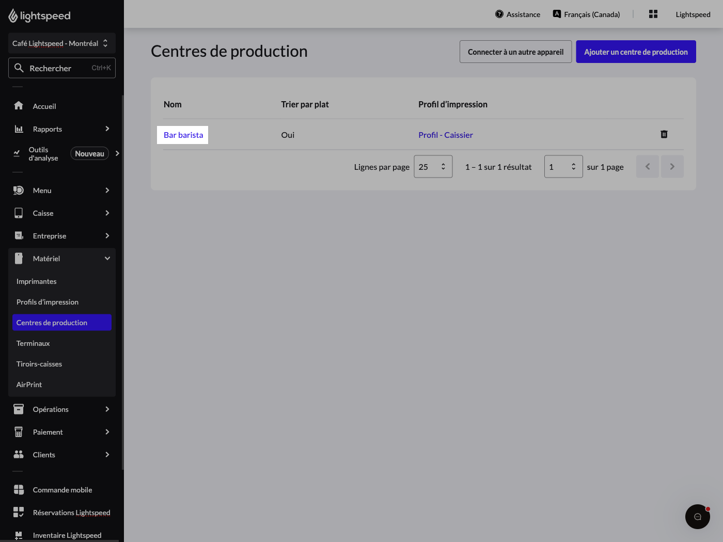723x542 pixels.
Task: Click the Accueil home icon
Action: pos(19,106)
